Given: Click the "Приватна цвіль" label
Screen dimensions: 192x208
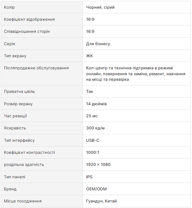Looking at the screenshot, I should pyautogui.click(x=19, y=92).
